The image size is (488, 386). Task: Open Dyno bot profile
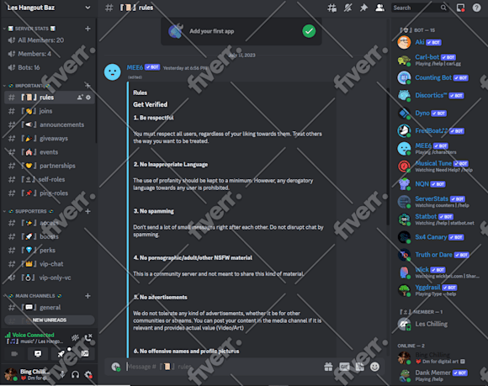click(439, 114)
